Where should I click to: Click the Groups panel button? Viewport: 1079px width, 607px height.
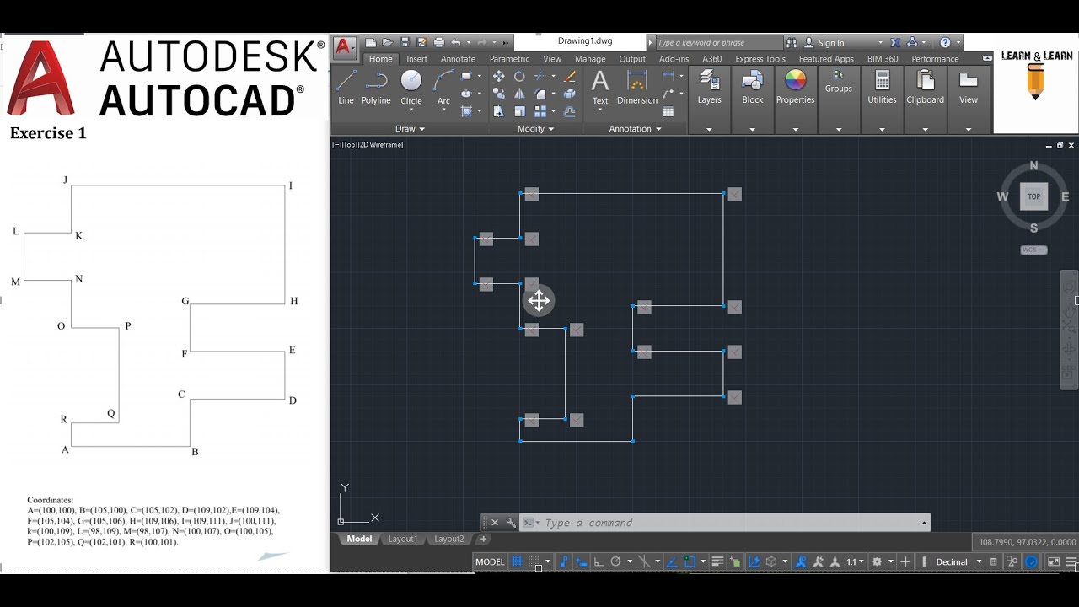(838, 81)
